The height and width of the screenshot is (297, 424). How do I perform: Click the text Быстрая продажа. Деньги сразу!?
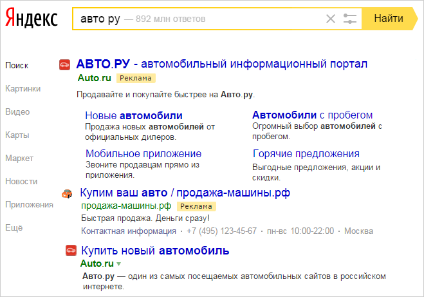pyautogui.click(x=145, y=218)
